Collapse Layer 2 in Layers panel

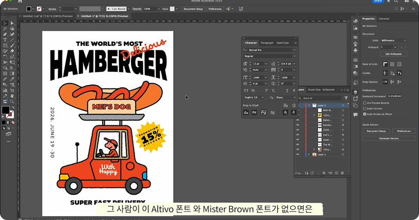(x=309, y=106)
